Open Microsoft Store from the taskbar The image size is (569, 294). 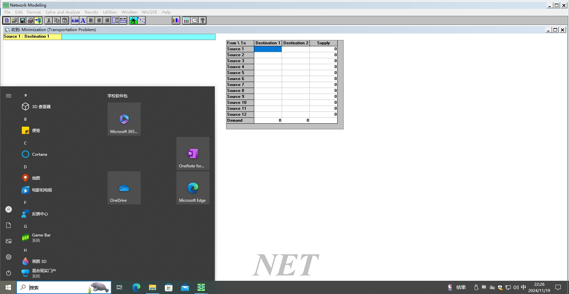click(x=169, y=287)
